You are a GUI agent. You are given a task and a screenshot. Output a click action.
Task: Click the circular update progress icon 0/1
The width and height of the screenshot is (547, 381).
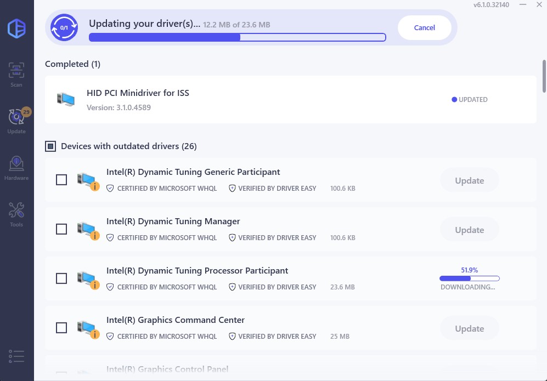[64, 27]
